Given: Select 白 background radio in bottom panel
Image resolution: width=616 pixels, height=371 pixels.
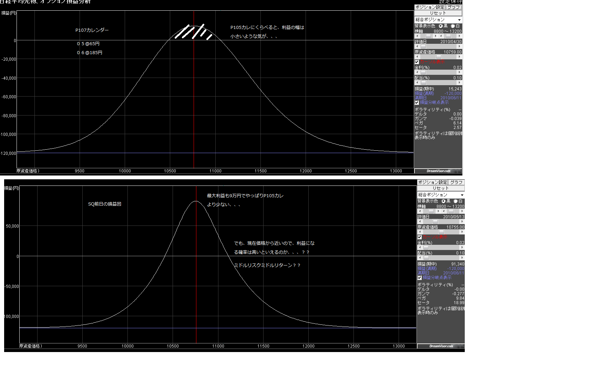Looking at the screenshot, I should coord(456,201).
